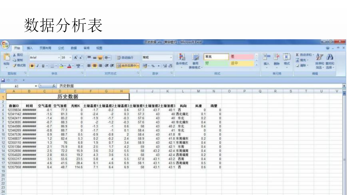Screen dimensions: 347x195
Task: Open the 公式 (Formulas) ribbon tab
Action: pos(61,48)
